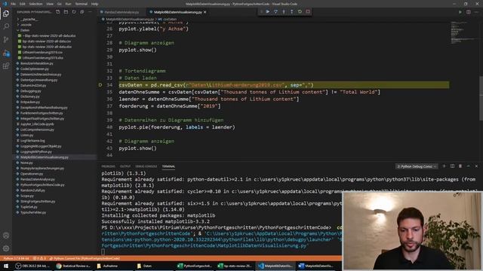Expand the __pycache__ folder

coord(29,19)
